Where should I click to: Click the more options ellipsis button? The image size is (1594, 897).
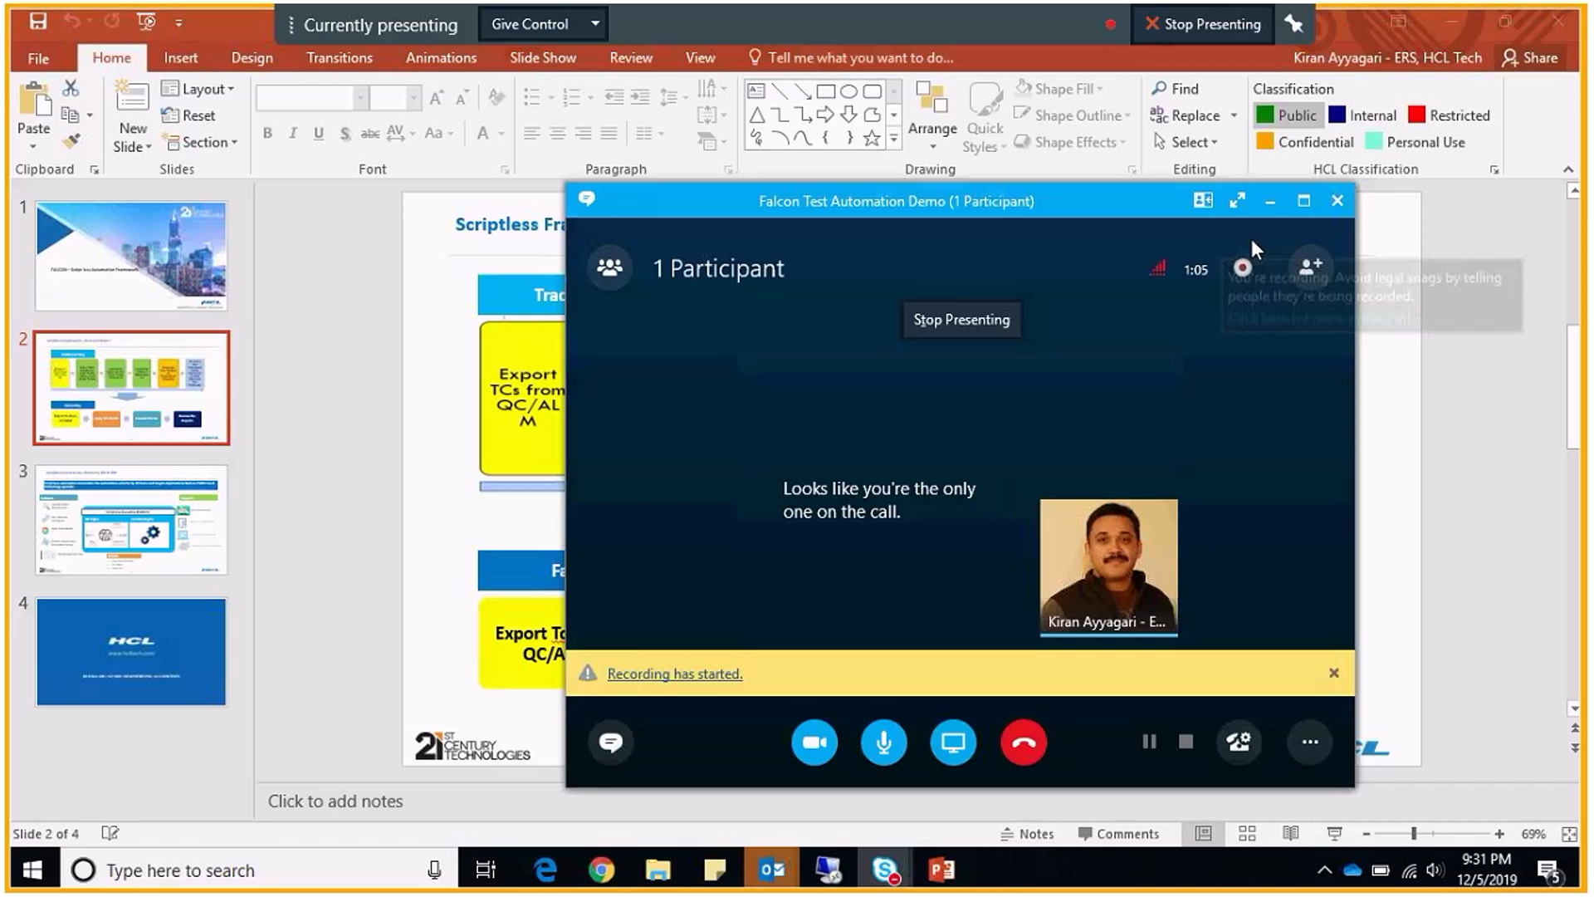pyautogui.click(x=1309, y=743)
